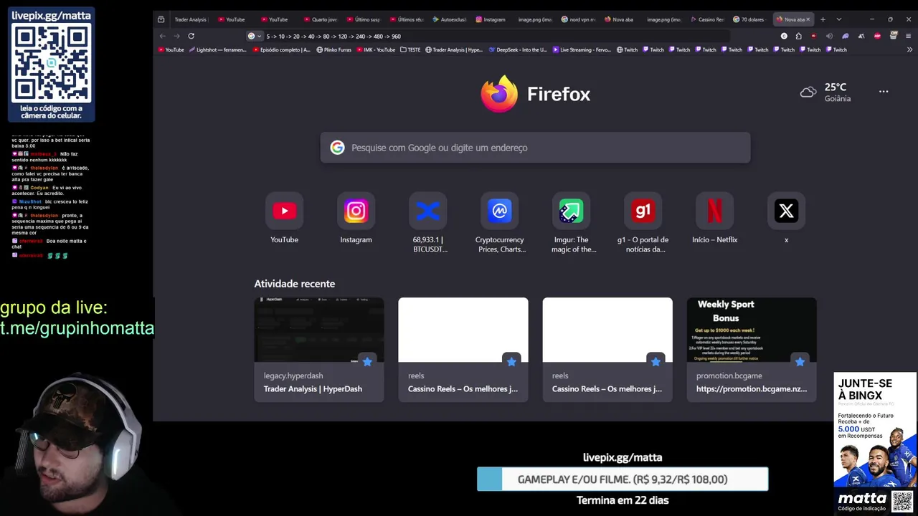This screenshot has height=516, width=918.
Task: Open the Lightshot bookmark
Action: [217, 49]
